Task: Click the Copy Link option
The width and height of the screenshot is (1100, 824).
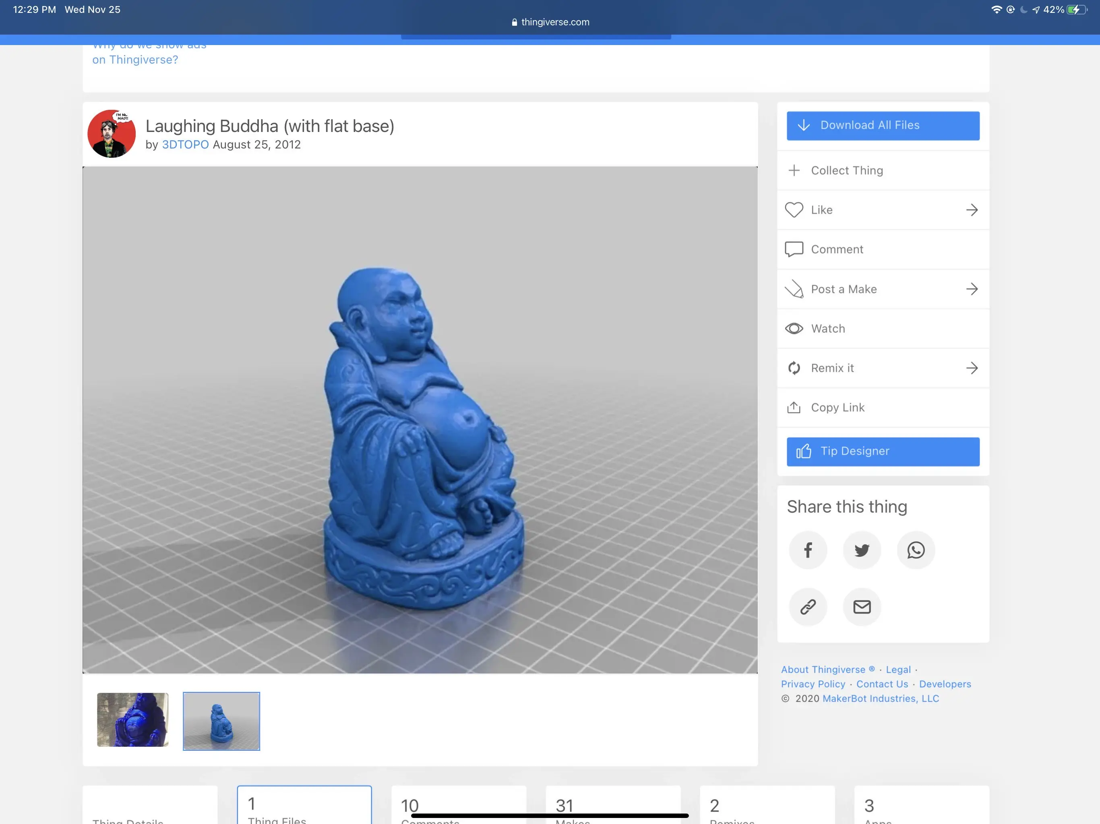Action: pyautogui.click(x=838, y=407)
